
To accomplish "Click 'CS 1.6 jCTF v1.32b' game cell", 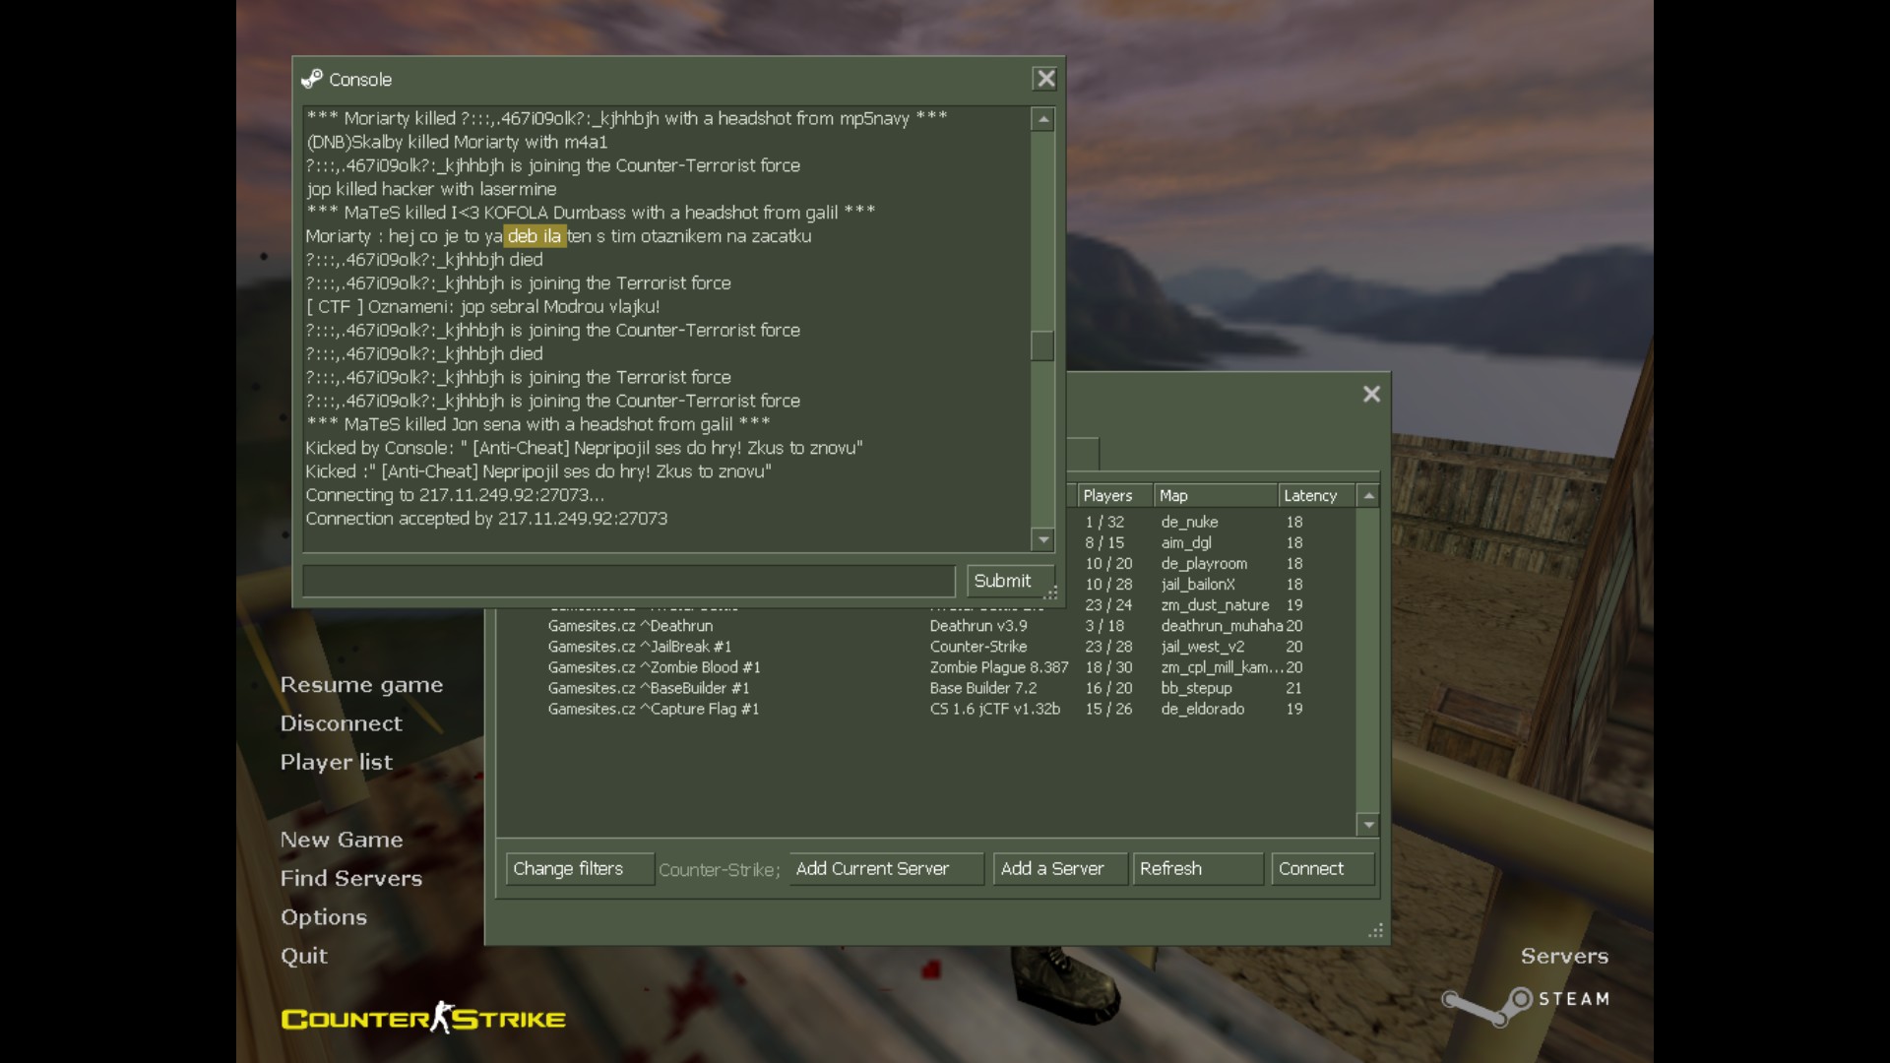I will (995, 709).
